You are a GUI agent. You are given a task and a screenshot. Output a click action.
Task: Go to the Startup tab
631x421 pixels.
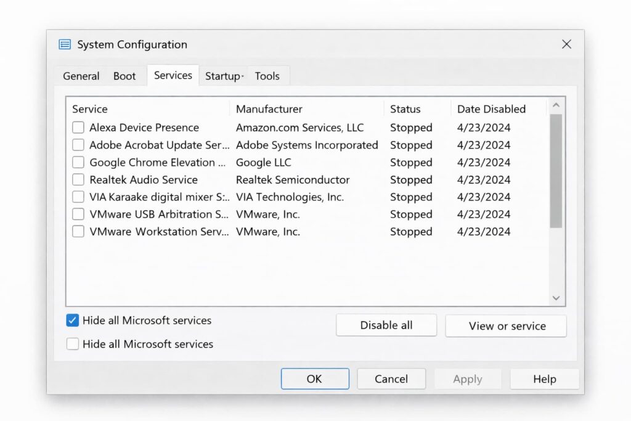tap(223, 76)
